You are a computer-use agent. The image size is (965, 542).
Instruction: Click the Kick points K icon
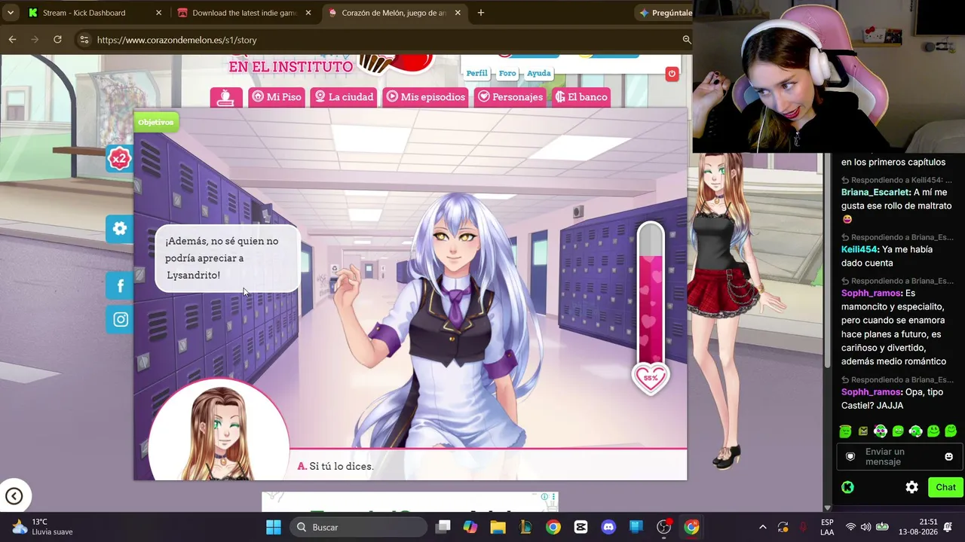847,487
